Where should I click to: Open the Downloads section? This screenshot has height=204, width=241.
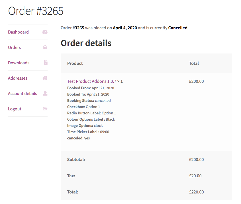pyautogui.click(x=19, y=63)
